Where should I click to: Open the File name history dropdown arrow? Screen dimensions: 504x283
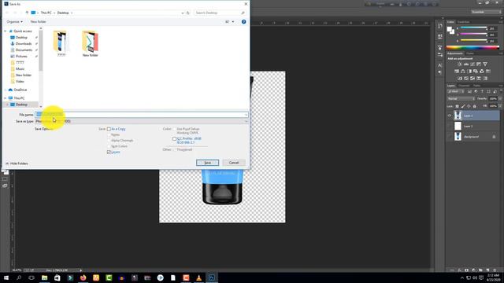(246, 115)
